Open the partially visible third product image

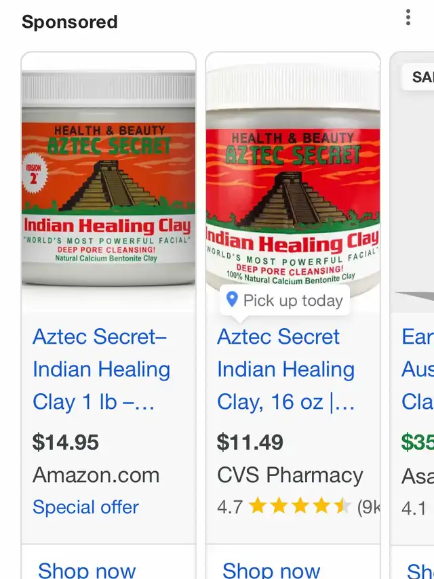412,182
